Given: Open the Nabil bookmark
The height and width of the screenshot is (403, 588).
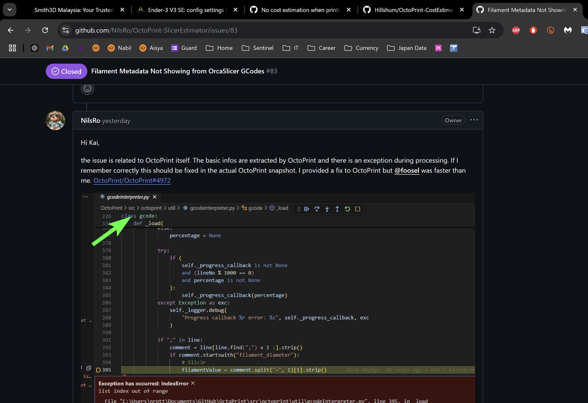Looking at the screenshot, I should tap(119, 48).
